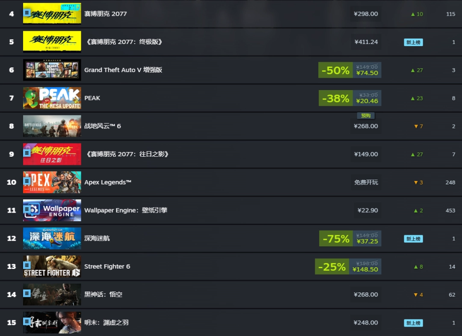Open the Wallpaper Engine:壁纸引擎 title link

126,210
